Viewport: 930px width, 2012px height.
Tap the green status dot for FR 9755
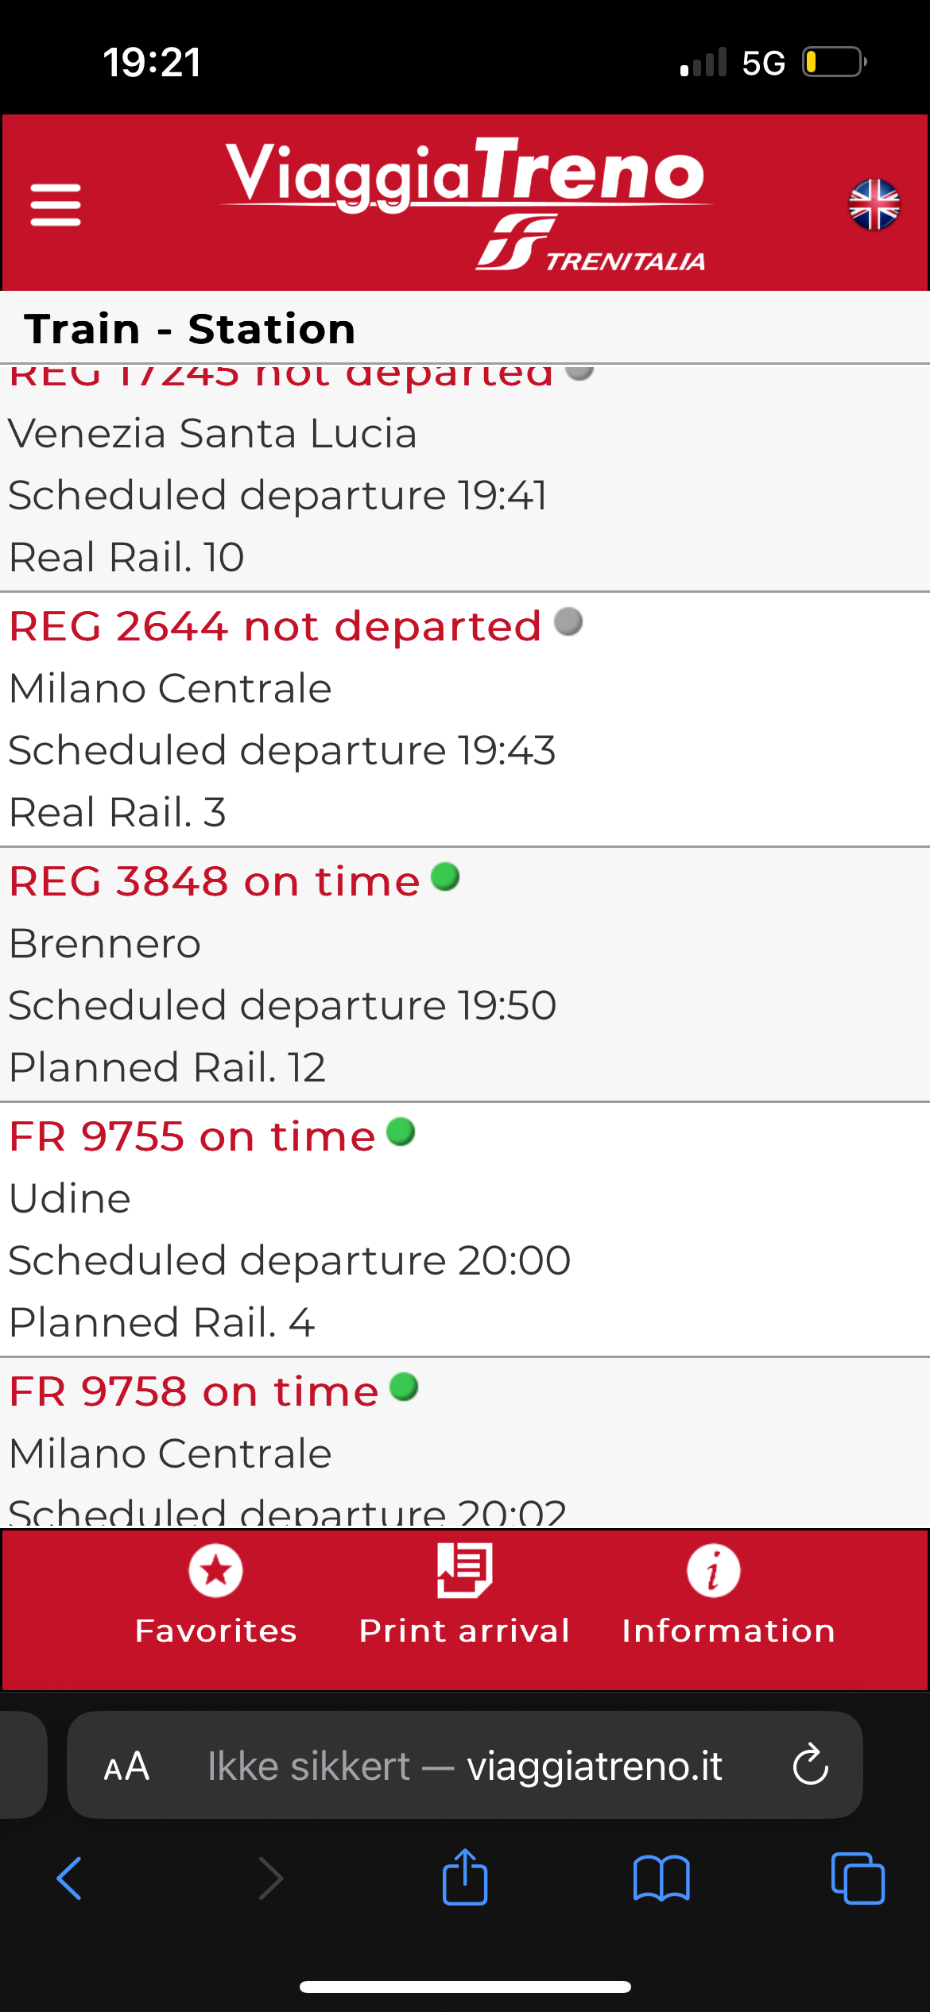[401, 1132]
